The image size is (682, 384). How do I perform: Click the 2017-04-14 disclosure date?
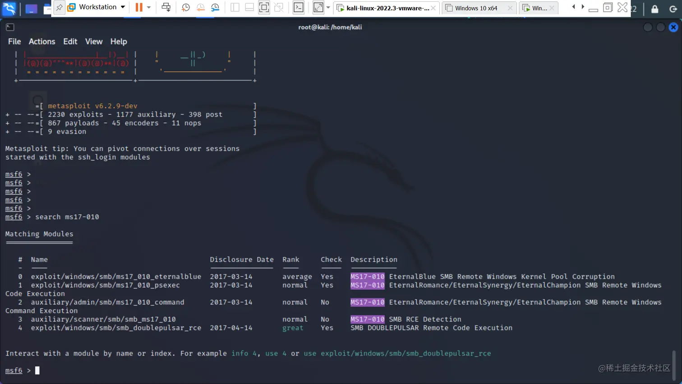coord(231,328)
